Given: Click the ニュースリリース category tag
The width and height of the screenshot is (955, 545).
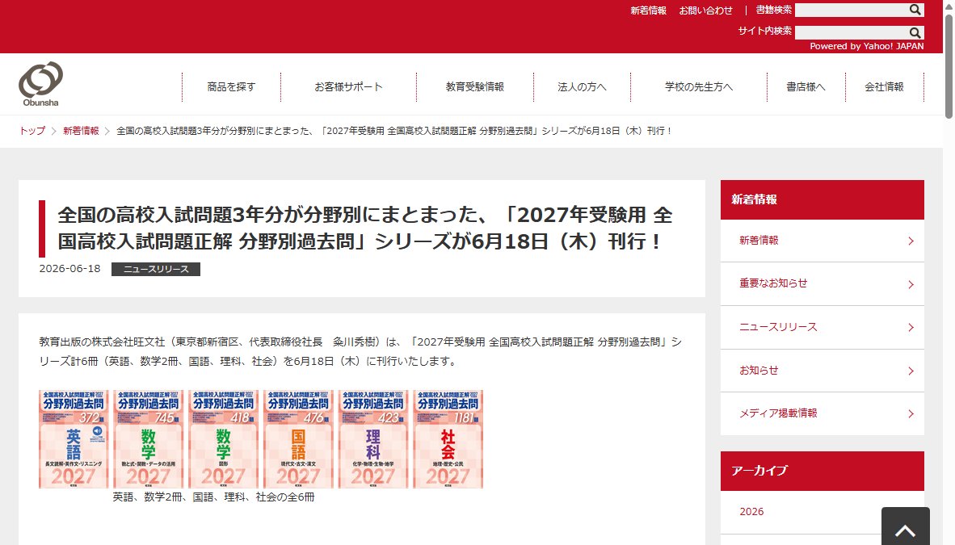Looking at the screenshot, I should (x=156, y=269).
